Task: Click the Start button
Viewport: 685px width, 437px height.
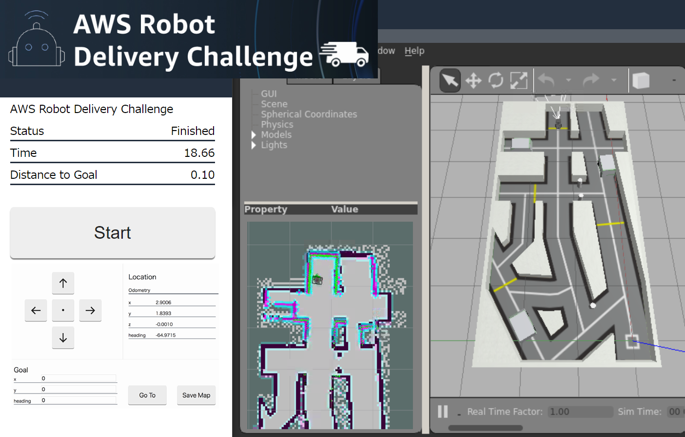Action: [x=113, y=233]
